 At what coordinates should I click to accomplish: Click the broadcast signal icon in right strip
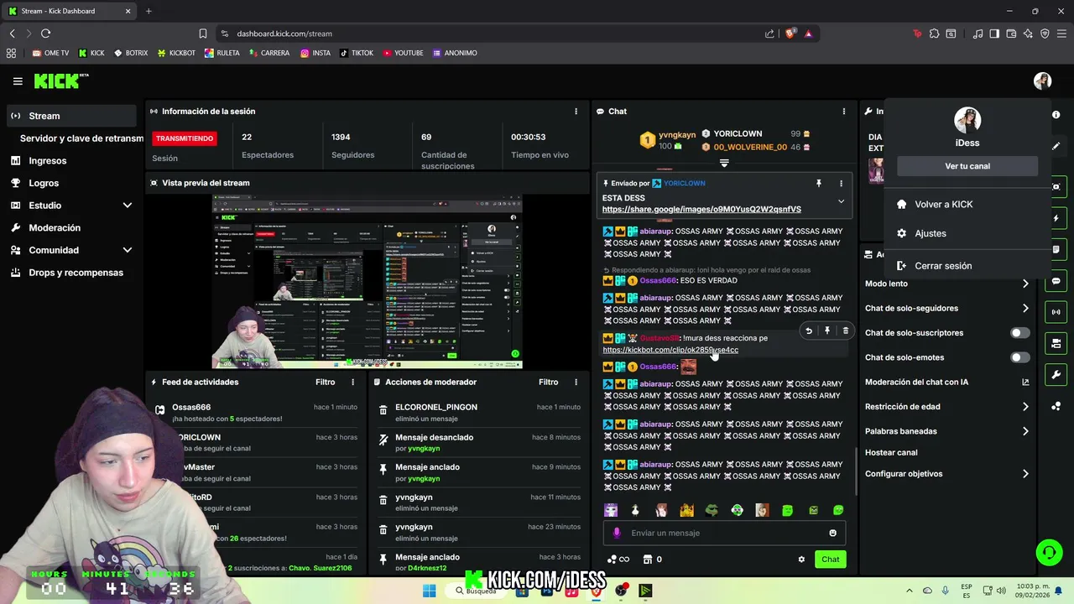1056,312
